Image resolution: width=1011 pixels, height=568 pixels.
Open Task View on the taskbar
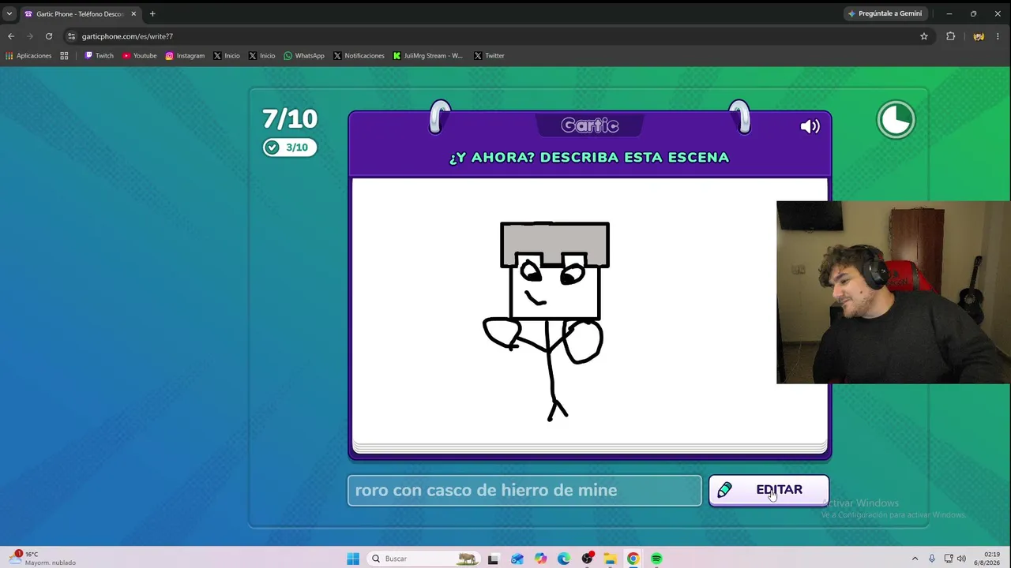pyautogui.click(x=493, y=559)
